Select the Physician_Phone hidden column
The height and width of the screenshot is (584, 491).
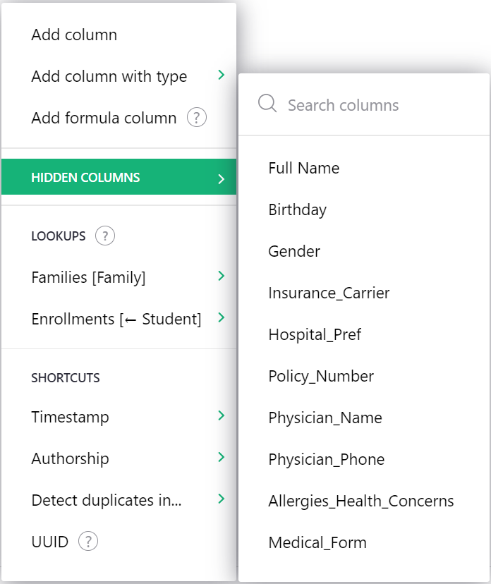click(325, 459)
